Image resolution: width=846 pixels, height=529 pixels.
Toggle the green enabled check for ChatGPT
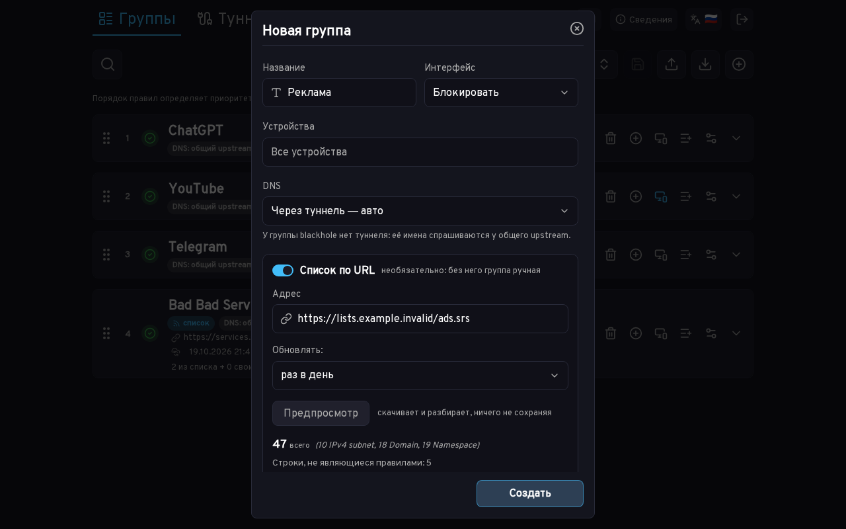click(x=150, y=138)
